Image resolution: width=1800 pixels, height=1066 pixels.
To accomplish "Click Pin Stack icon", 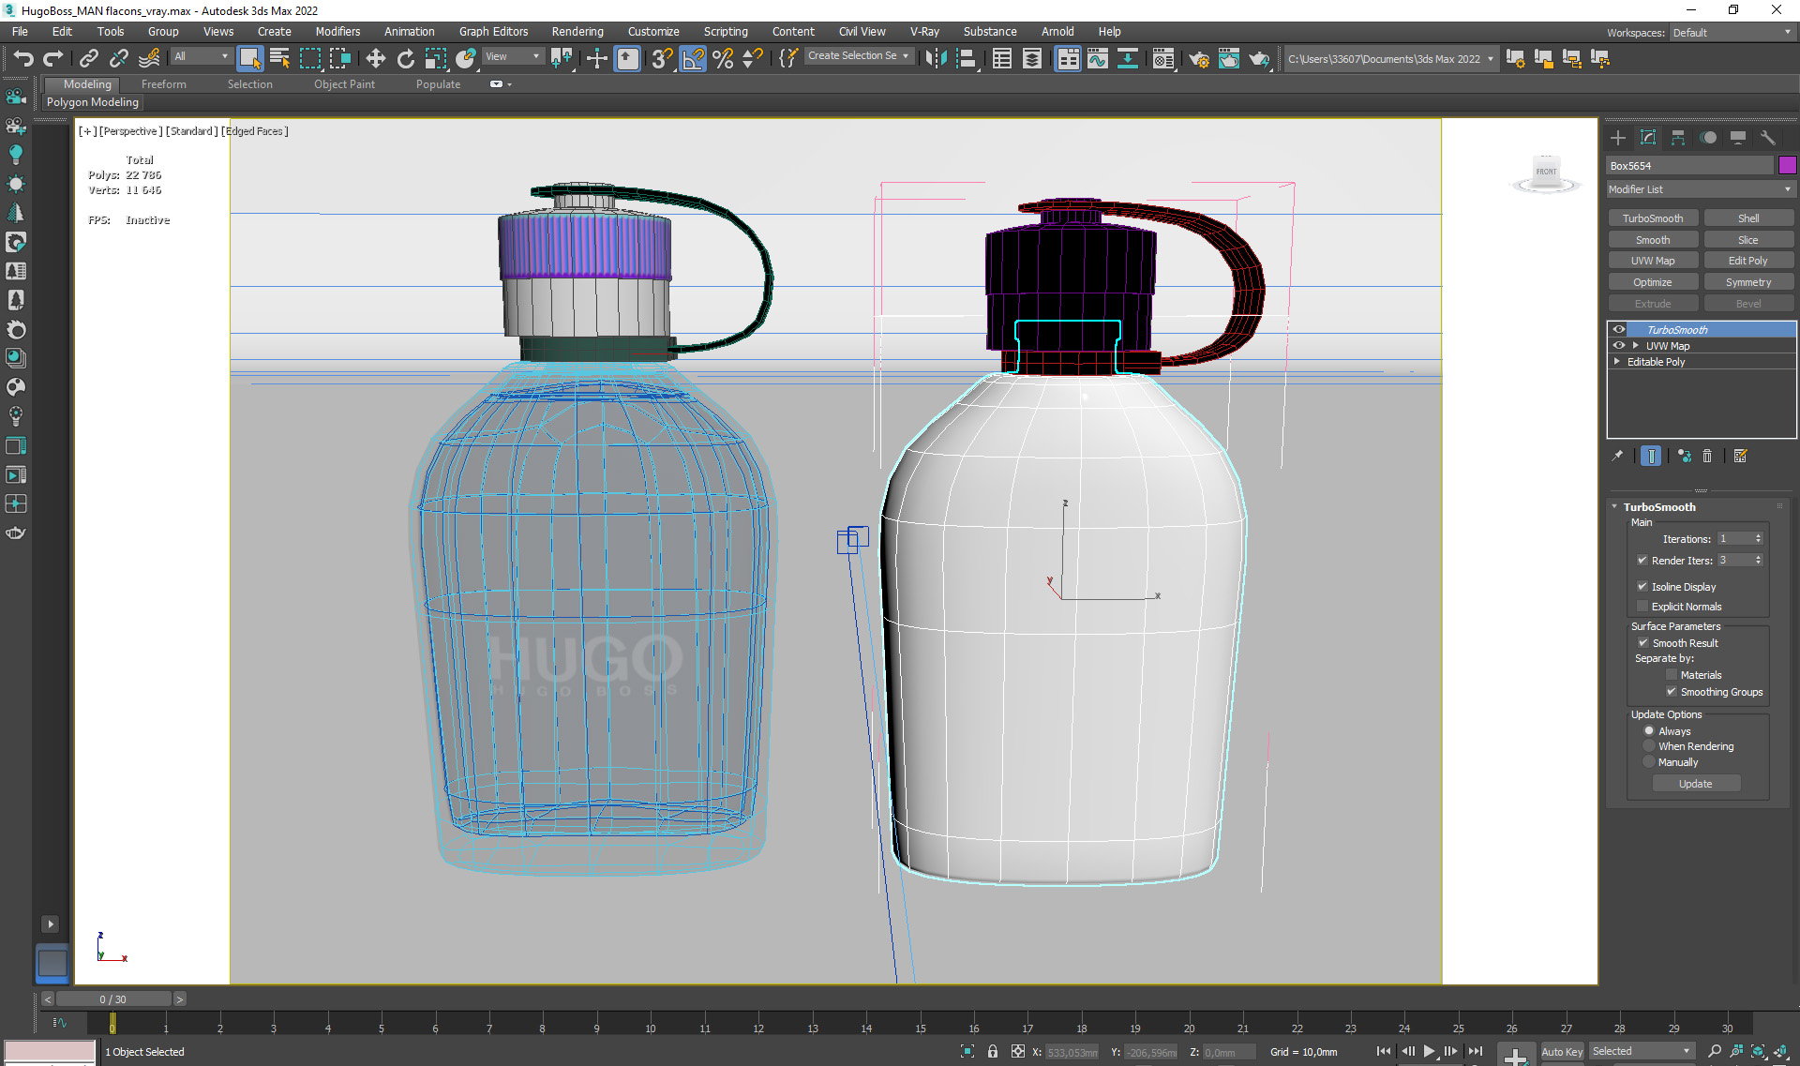I will click(1617, 456).
